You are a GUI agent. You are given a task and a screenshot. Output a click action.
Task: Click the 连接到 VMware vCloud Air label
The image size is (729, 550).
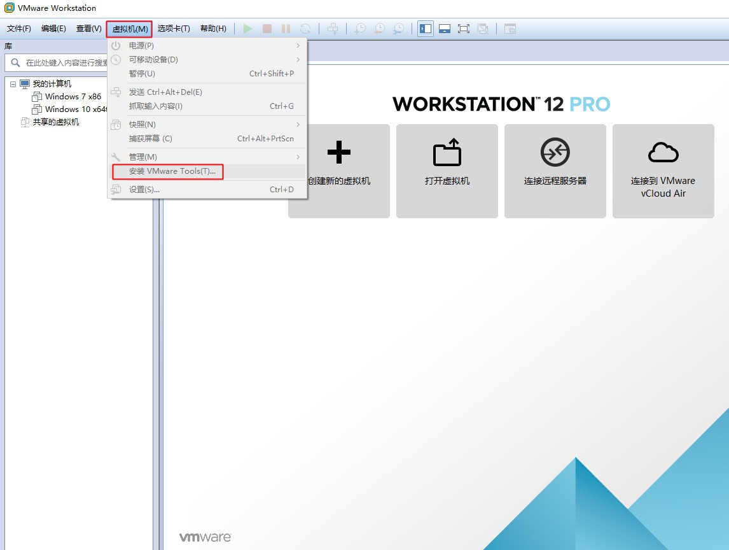tap(663, 187)
